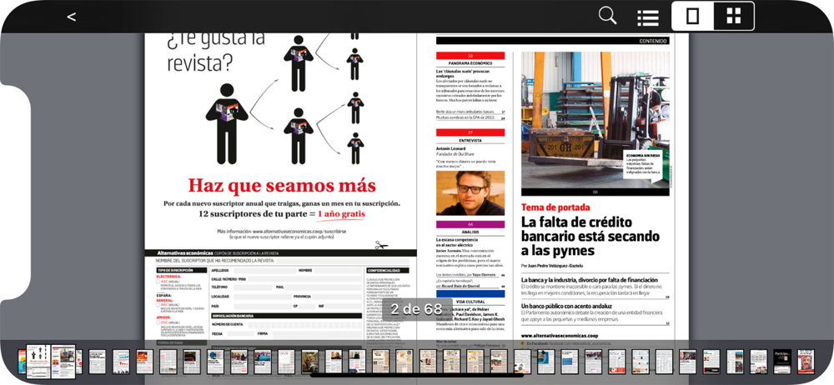Open 'La falta de crédito bancario' headline
This screenshot has height=385, width=834.
[590, 236]
